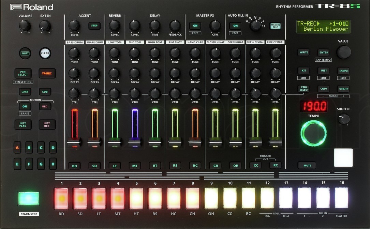This screenshot has height=229, width=370.
Task: Toggle MASTER FX ON button
Action: pyautogui.click(x=195, y=26)
